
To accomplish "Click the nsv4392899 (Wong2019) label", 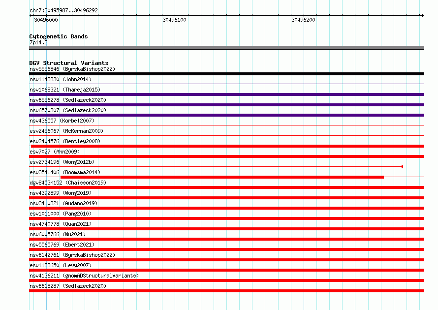I will pos(61,193).
